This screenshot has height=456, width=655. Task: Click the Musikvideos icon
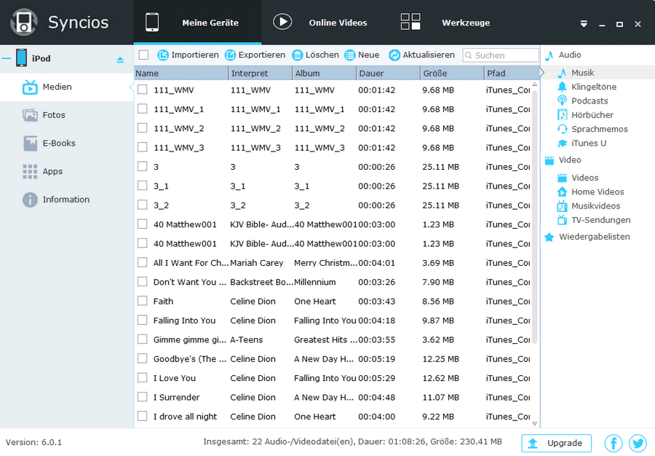(x=563, y=206)
